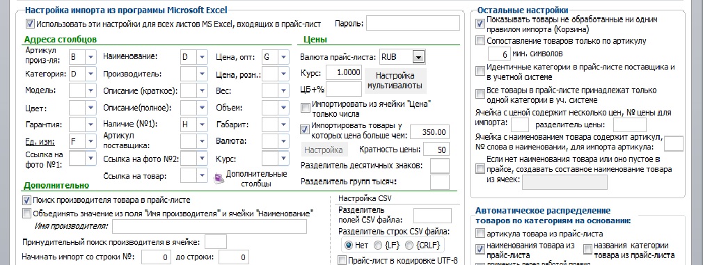Image resolution: width=703 pixels, height=265 pixels.
Task: Click the разделитель цены field
Action: (630, 125)
